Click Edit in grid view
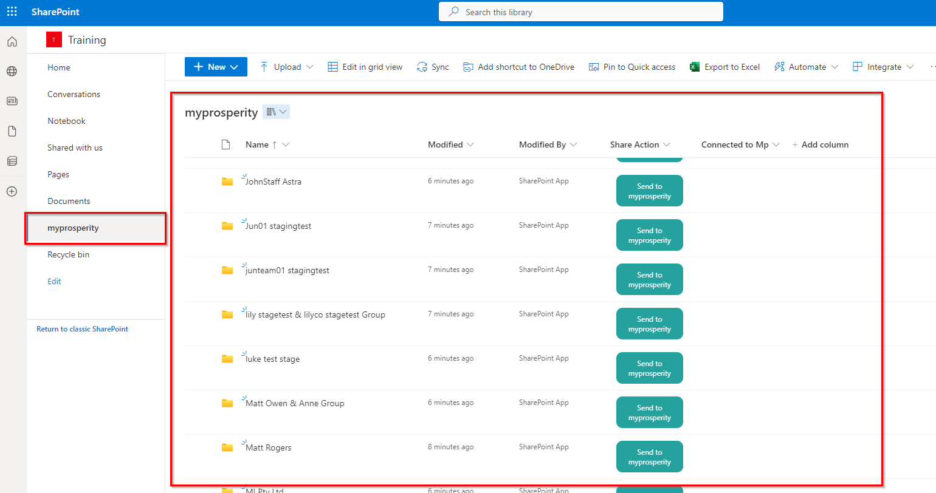 [365, 67]
